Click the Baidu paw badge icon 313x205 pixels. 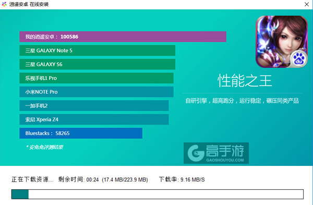299,59
